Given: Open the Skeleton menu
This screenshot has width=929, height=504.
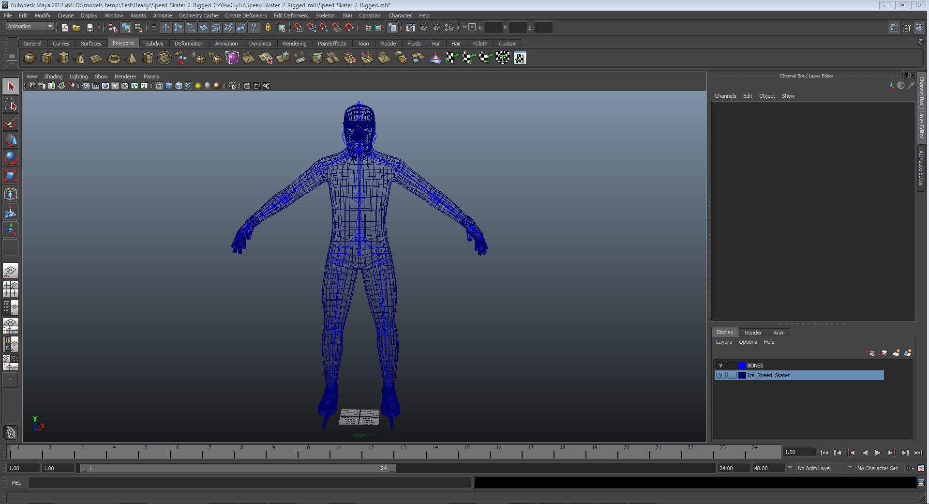Looking at the screenshot, I should (325, 15).
